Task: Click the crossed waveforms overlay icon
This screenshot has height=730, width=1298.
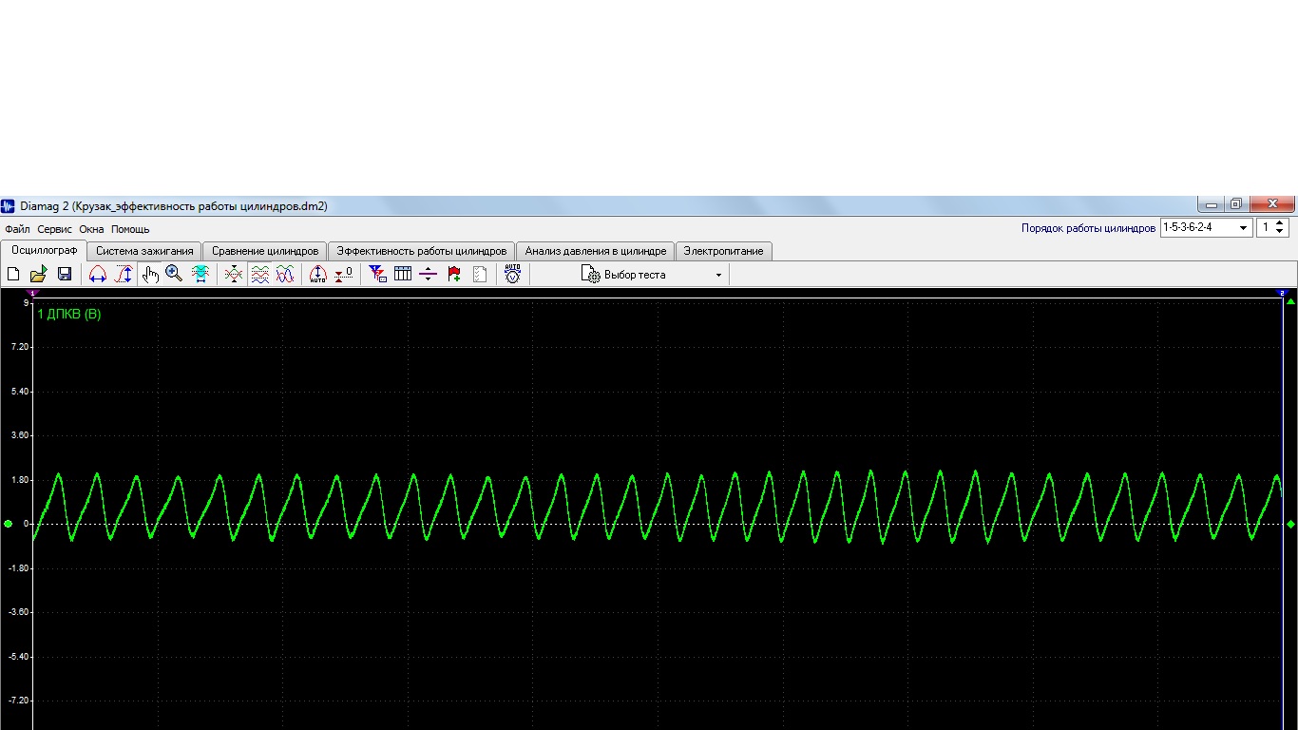Action: tap(233, 275)
